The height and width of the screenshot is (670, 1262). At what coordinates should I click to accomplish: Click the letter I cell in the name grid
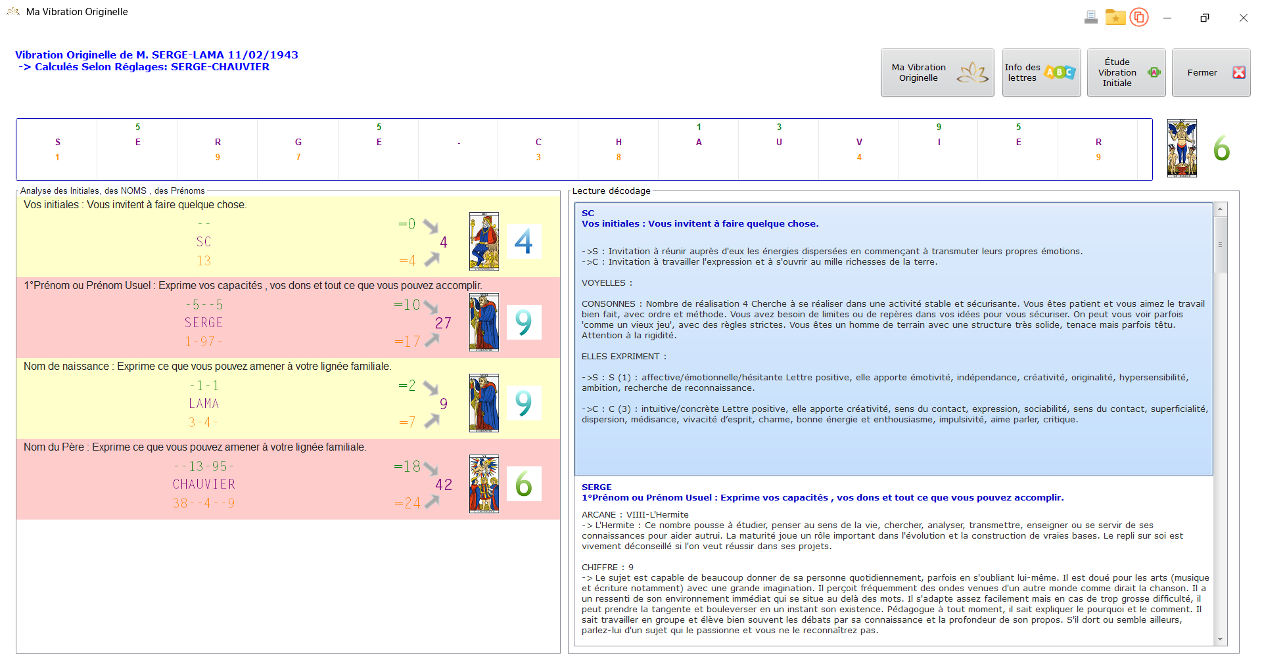[x=939, y=149]
